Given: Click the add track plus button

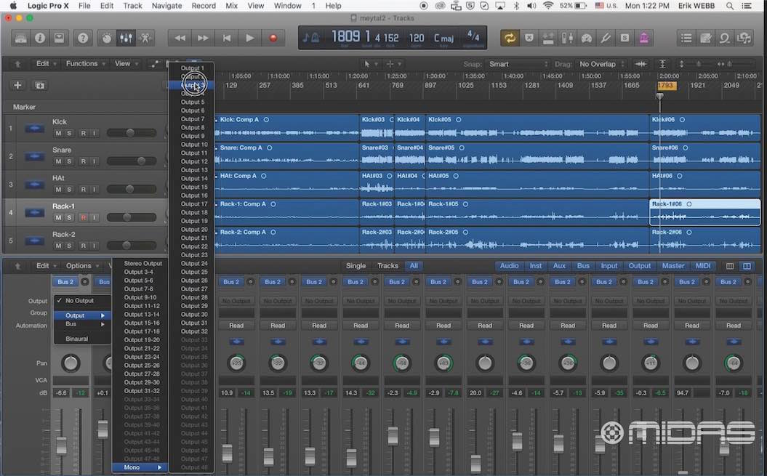Looking at the screenshot, I should click(18, 85).
